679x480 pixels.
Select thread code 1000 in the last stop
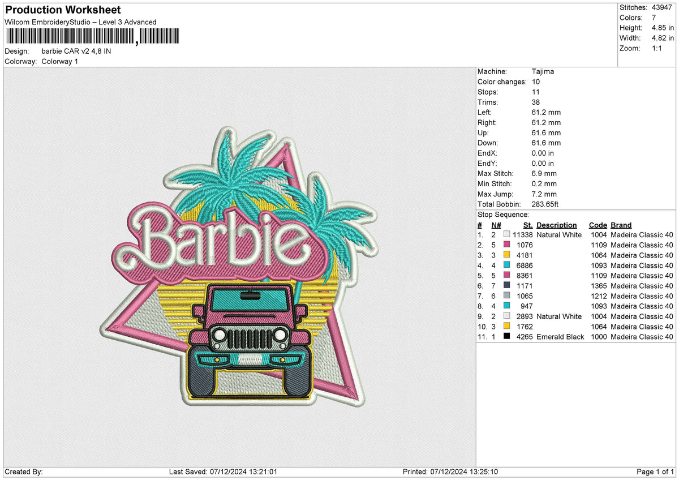(x=599, y=336)
